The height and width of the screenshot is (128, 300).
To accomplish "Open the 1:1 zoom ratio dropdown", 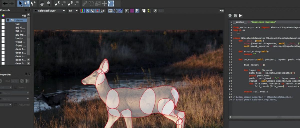I will (73, 11).
